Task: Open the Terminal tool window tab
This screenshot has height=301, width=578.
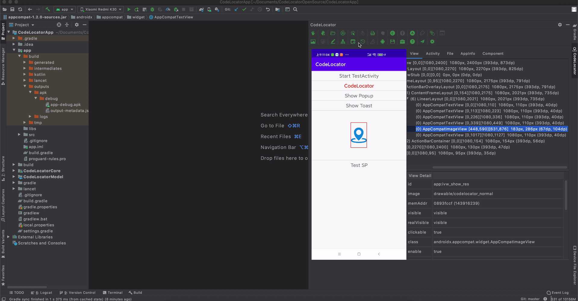Action: (x=113, y=293)
